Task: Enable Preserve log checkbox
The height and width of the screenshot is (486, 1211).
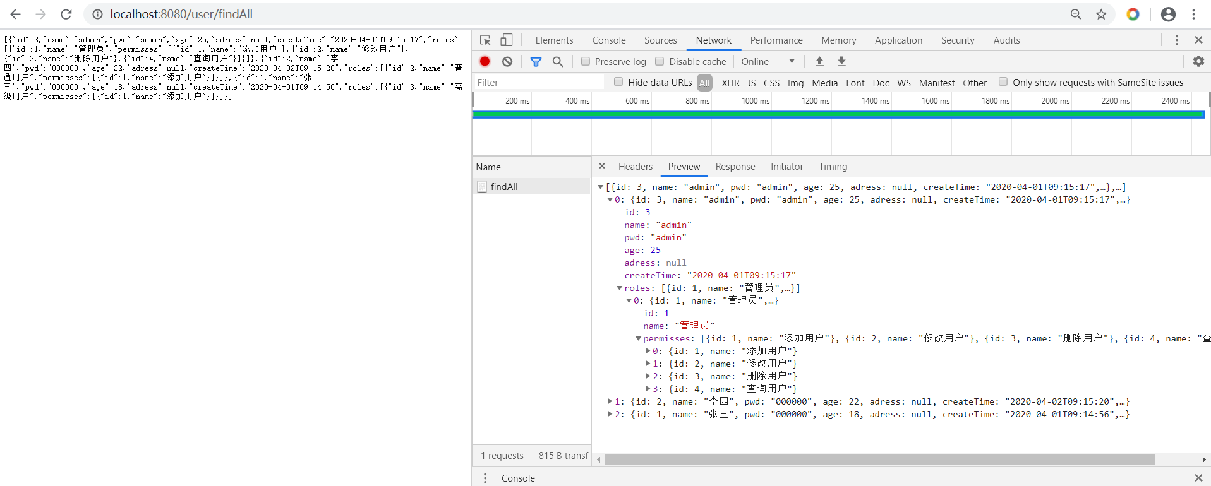Action: tap(586, 61)
